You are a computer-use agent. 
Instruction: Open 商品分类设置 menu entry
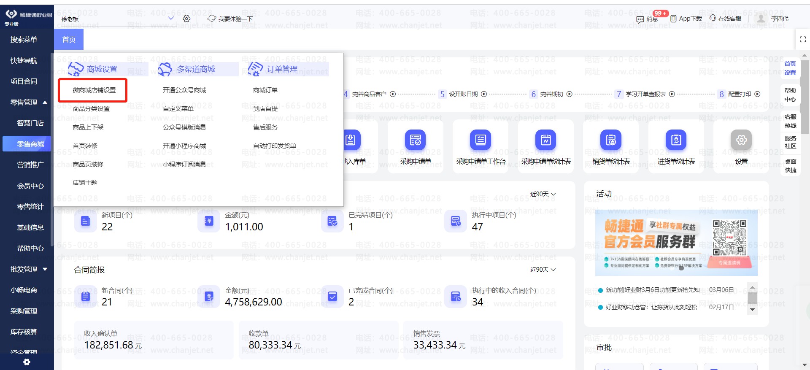(91, 109)
